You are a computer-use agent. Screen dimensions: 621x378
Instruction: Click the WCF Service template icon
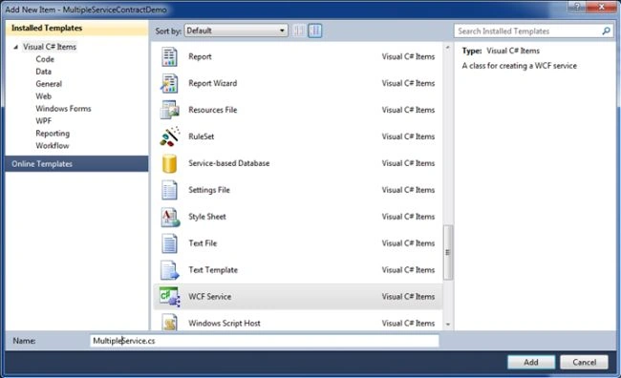click(170, 297)
